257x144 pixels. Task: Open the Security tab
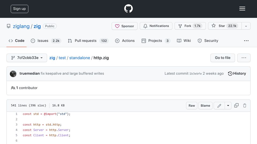tap(208, 41)
